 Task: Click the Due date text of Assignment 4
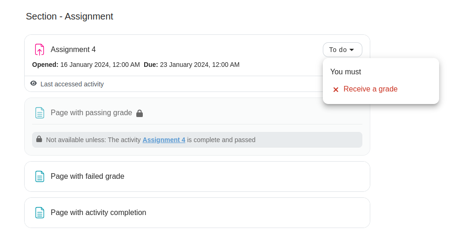pos(192,65)
